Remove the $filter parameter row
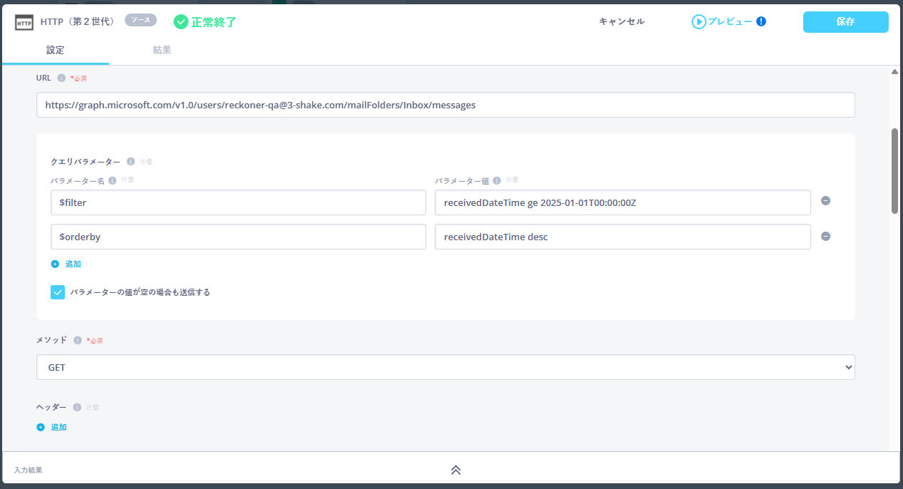The width and height of the screenshot is (903, 489). coord(825,201)
